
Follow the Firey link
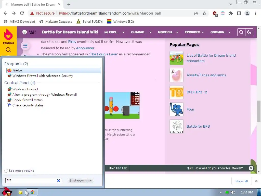[x=72, y=42]
